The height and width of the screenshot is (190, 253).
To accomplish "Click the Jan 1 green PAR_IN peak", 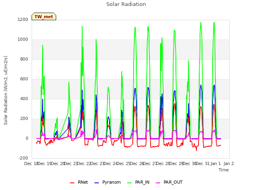I will [x=214, y=23].
